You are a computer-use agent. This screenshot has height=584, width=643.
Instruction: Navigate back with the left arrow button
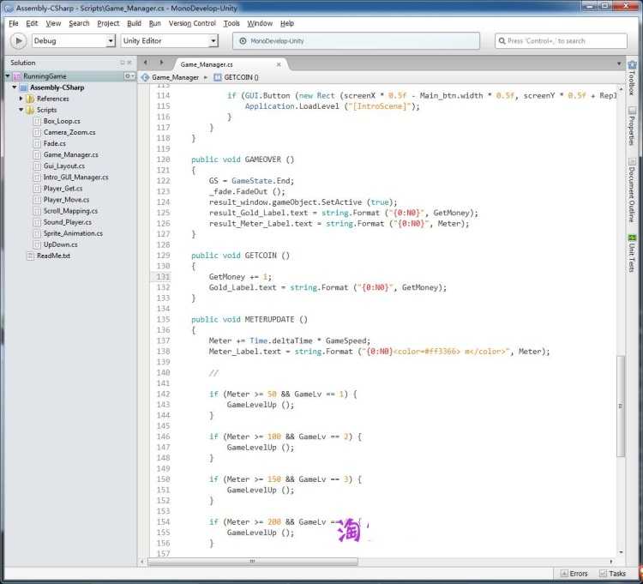point(146,63)
